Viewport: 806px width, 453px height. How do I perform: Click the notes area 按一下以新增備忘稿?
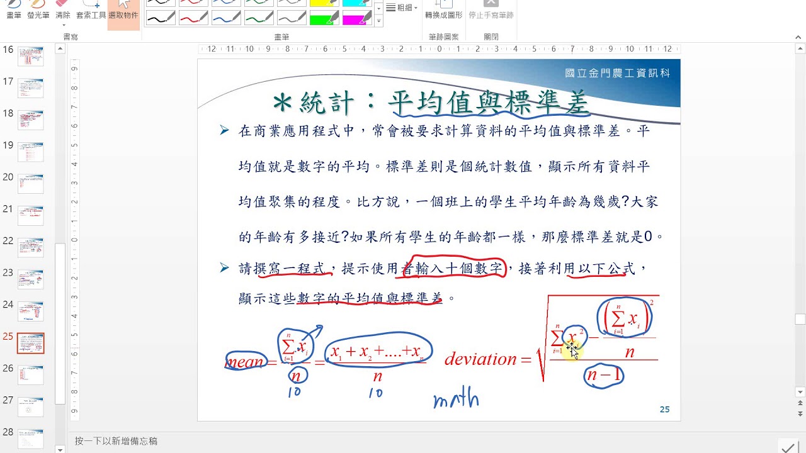pyautogui.click(x=116, y=441)
